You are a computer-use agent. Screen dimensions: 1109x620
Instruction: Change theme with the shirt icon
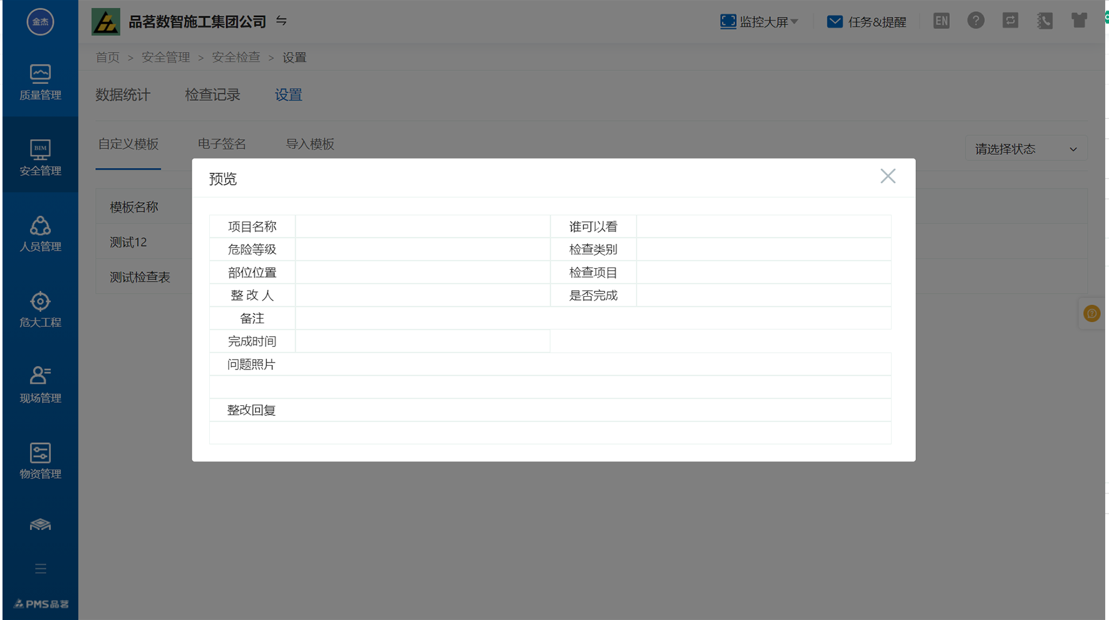1079,21
